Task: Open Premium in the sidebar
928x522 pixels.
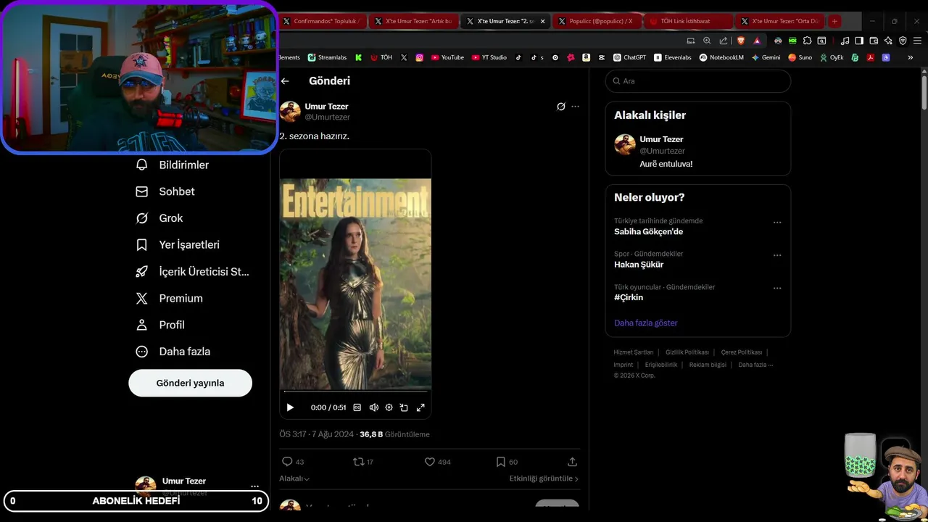Action: pos(169,298)
